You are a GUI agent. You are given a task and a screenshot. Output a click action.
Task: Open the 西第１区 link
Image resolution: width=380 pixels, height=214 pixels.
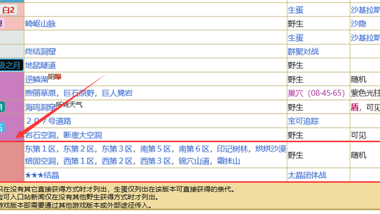pyautogui.click(x=79, y=161)
